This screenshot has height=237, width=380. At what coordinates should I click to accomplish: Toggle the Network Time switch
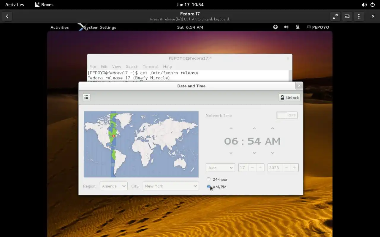(287, 115)
